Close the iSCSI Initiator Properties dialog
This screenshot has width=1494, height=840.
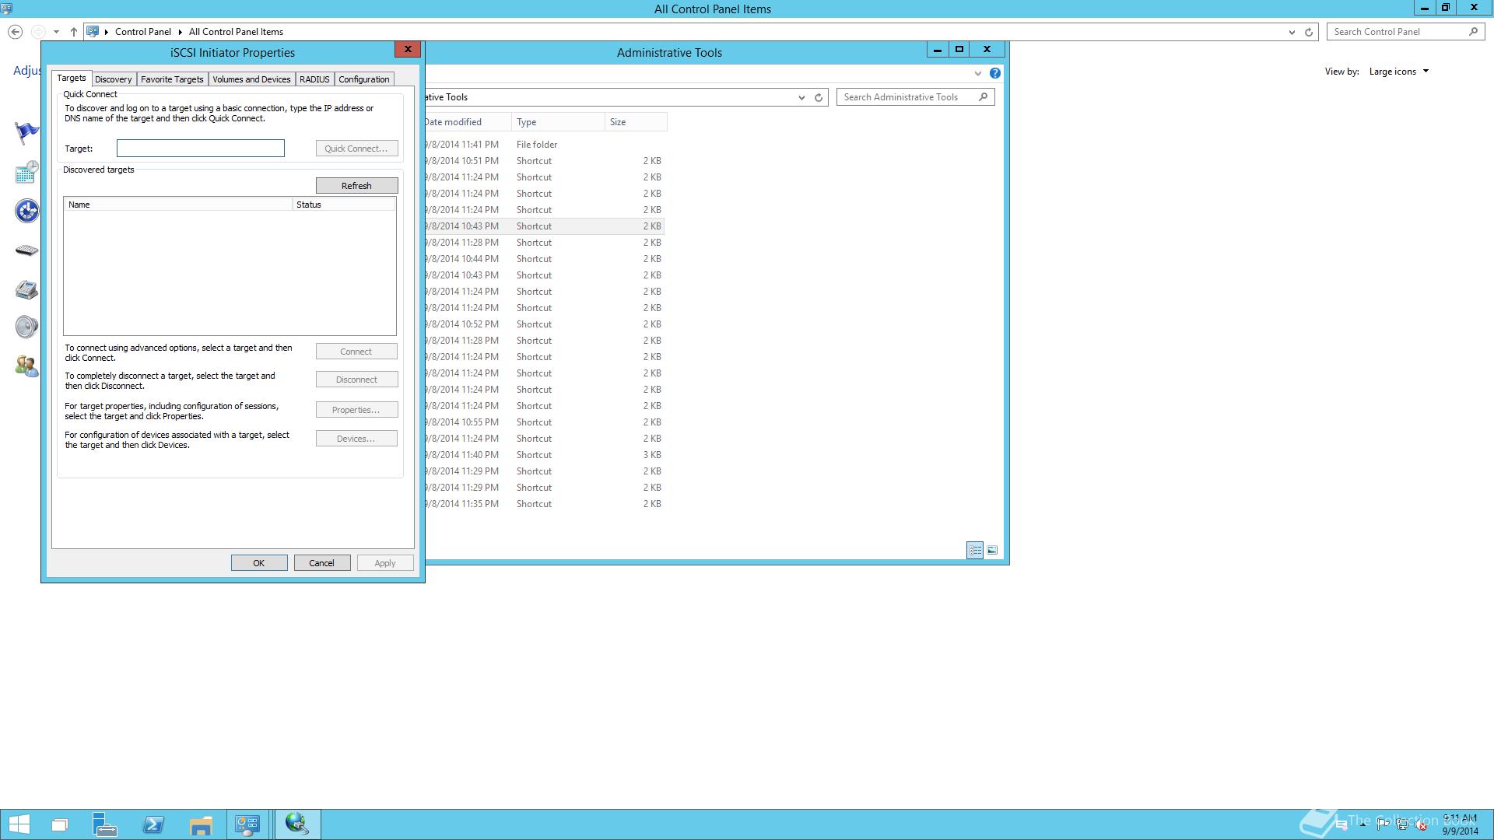pyautogui.click(x=408, y=49)
